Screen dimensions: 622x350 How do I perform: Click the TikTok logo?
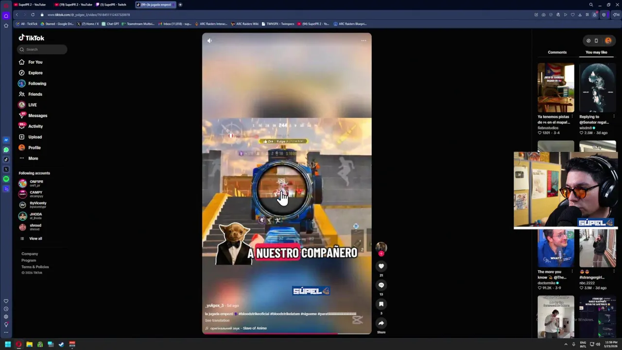click(31, 38)
